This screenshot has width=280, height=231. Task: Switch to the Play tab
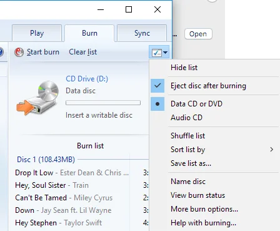pos(37,33)
